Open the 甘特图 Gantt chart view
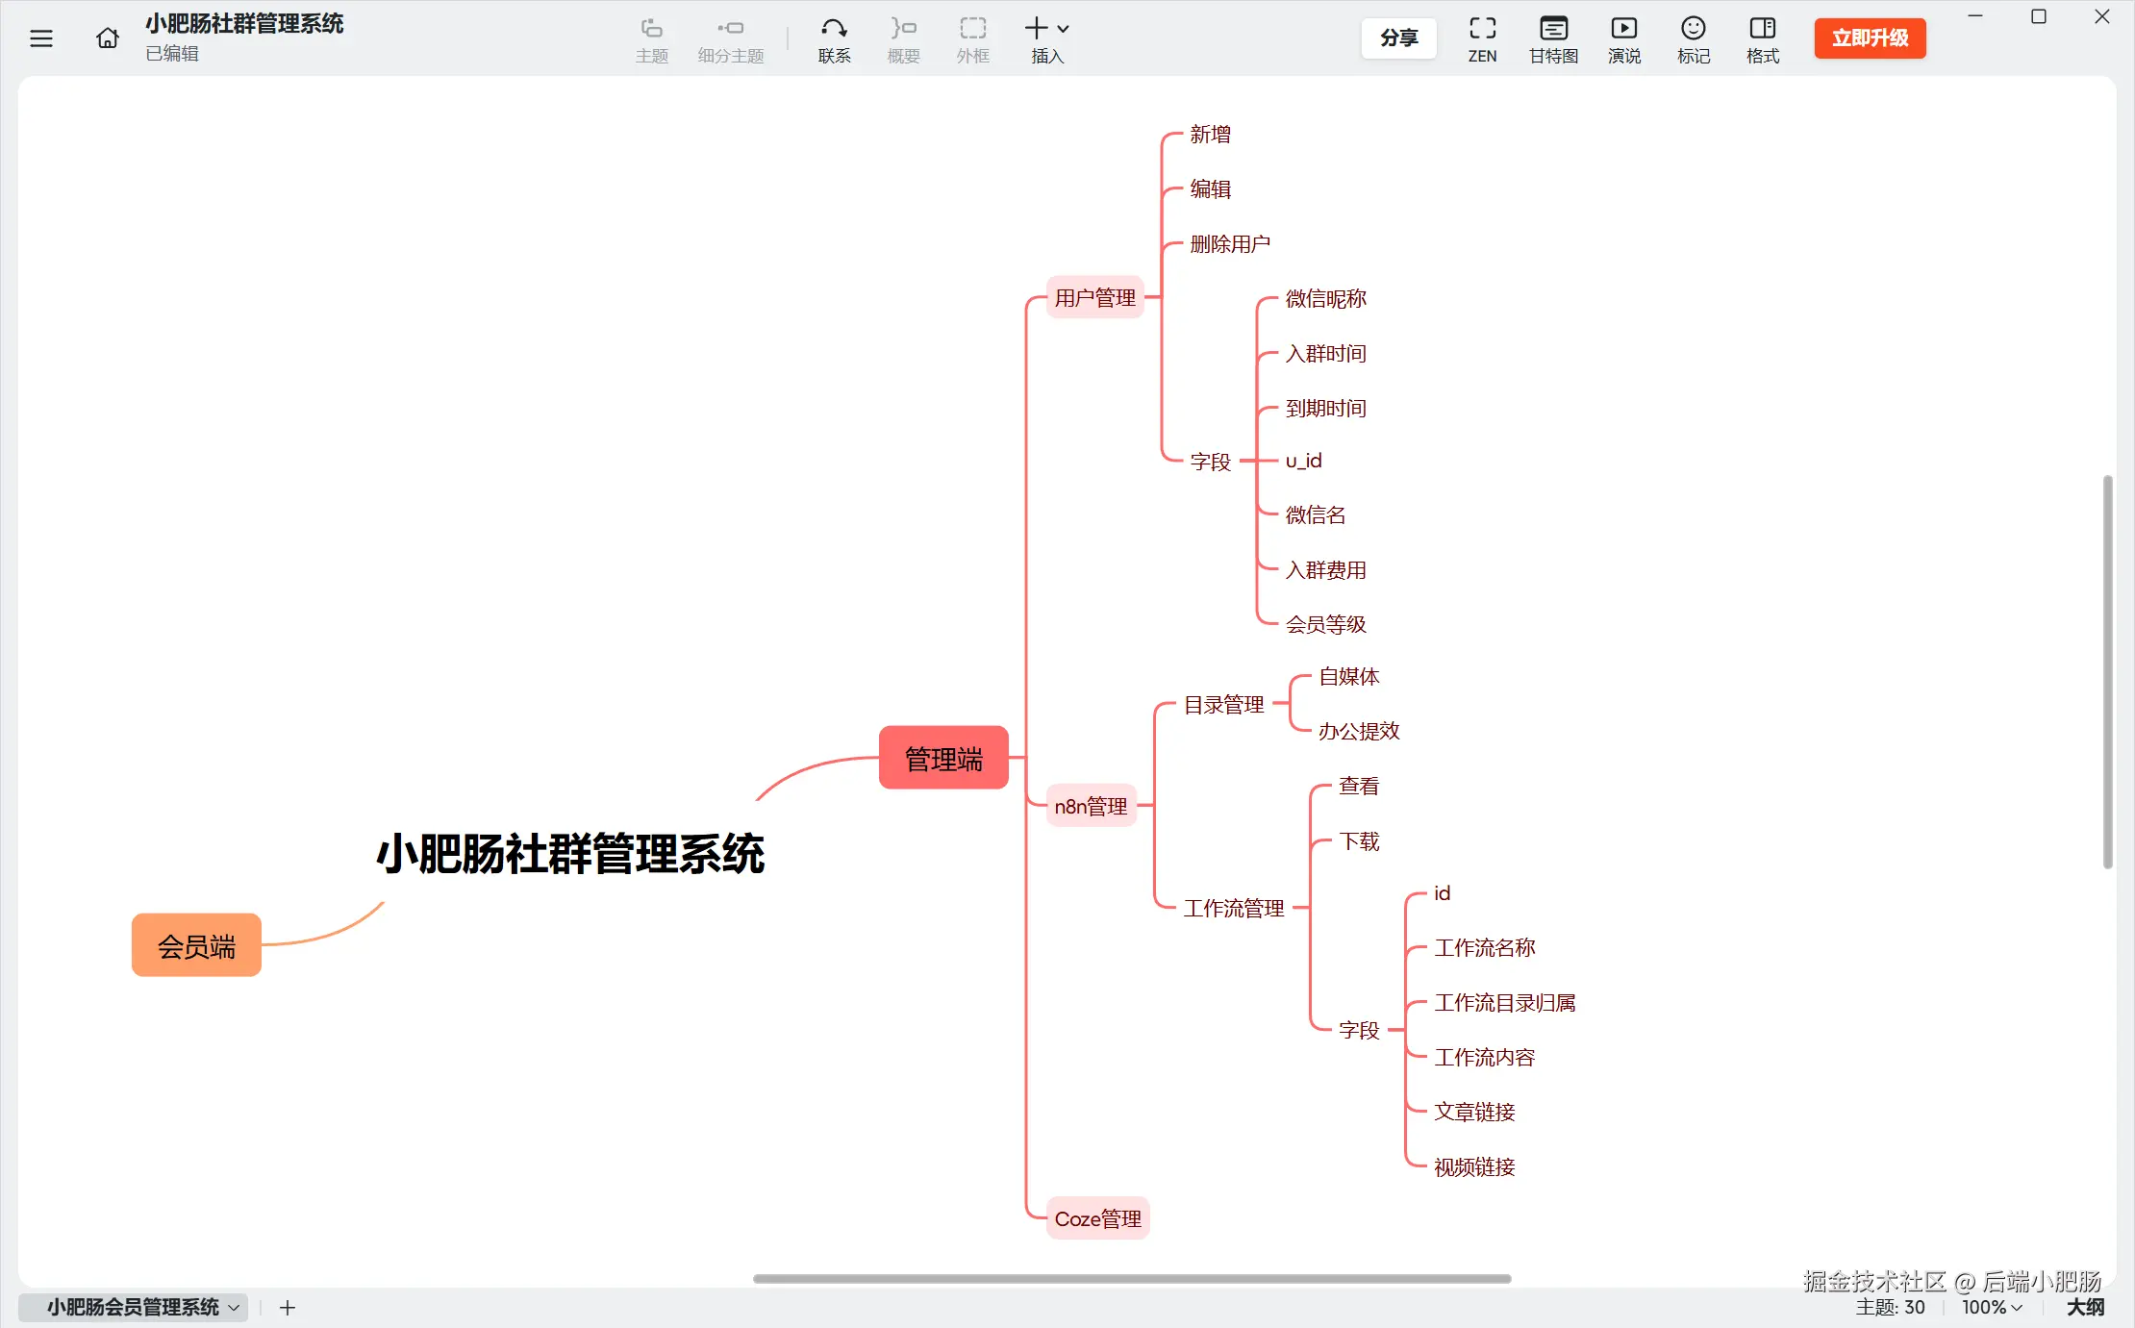The height and width of the screenshot is (1328, 2135). [1553, 40]
